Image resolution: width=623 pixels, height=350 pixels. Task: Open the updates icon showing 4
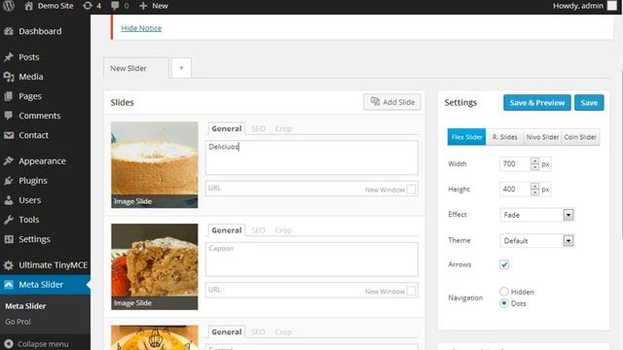pyautogui.click(x=88, y=6)
